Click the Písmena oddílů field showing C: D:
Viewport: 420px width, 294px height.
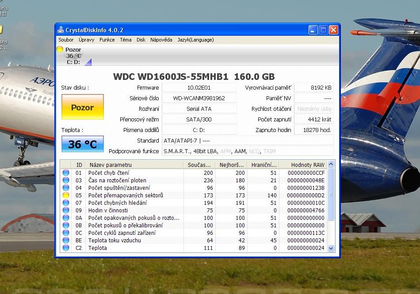(199, 130)
